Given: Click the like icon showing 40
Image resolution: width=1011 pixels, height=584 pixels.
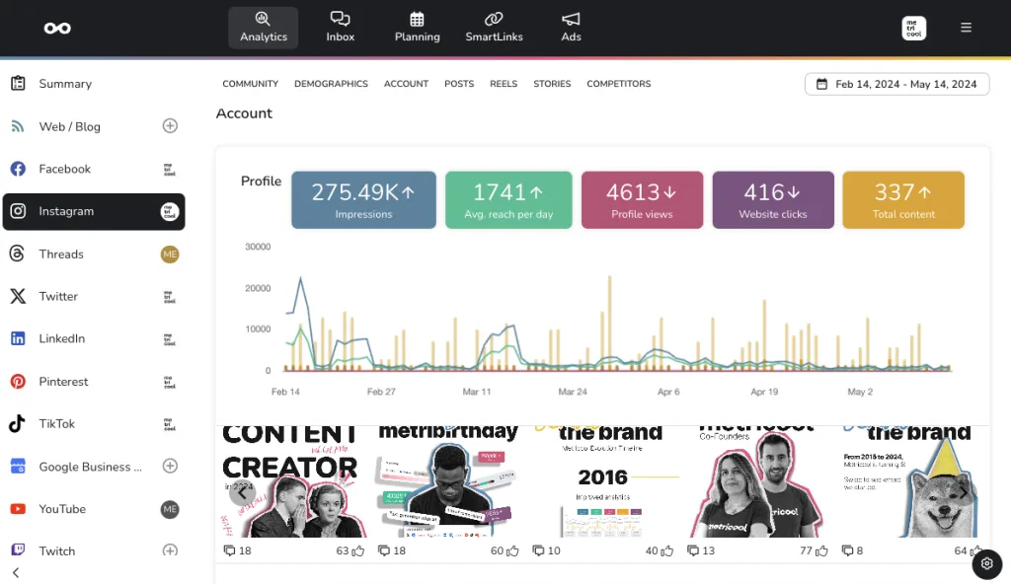Looking at the screenshot, I should pos(667,550).
